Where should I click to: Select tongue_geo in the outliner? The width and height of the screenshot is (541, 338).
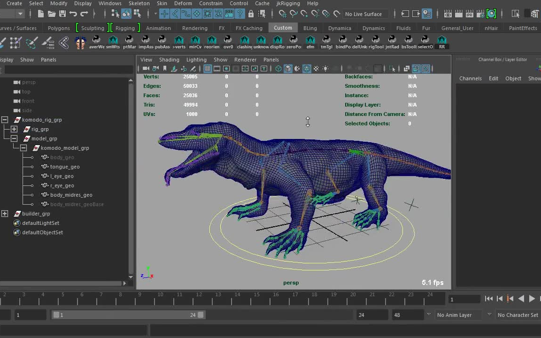(65, 167)
